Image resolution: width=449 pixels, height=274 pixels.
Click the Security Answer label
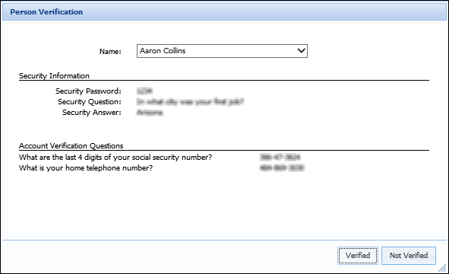click(92, 112)
